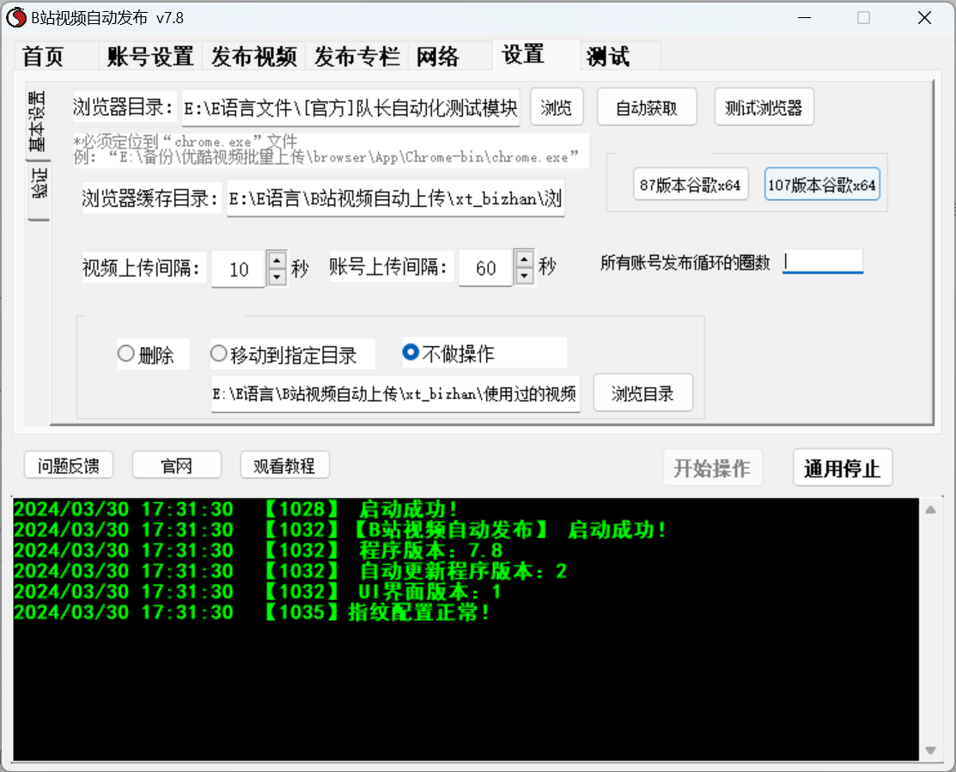Screen dimensions: 956x772
Task: Increase 账号上传间隔 with the up arrow
Action: [x=524, y=259]
